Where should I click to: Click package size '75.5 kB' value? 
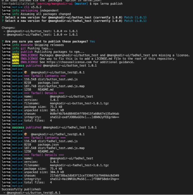click(x=56, y=107)
